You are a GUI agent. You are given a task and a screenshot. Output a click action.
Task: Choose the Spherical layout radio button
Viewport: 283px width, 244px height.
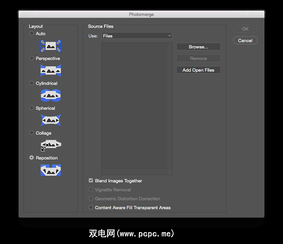click(x=32, y=108)
